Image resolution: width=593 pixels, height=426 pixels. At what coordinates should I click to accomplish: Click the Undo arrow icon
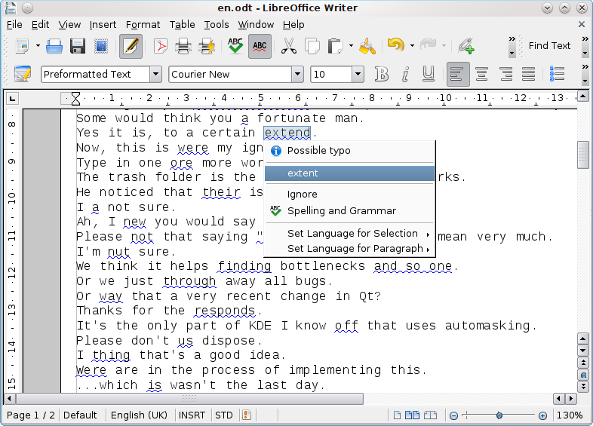[395, 47]
